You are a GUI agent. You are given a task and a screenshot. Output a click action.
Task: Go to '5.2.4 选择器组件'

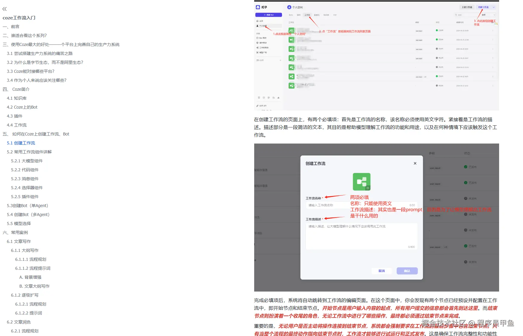point(27,188)
